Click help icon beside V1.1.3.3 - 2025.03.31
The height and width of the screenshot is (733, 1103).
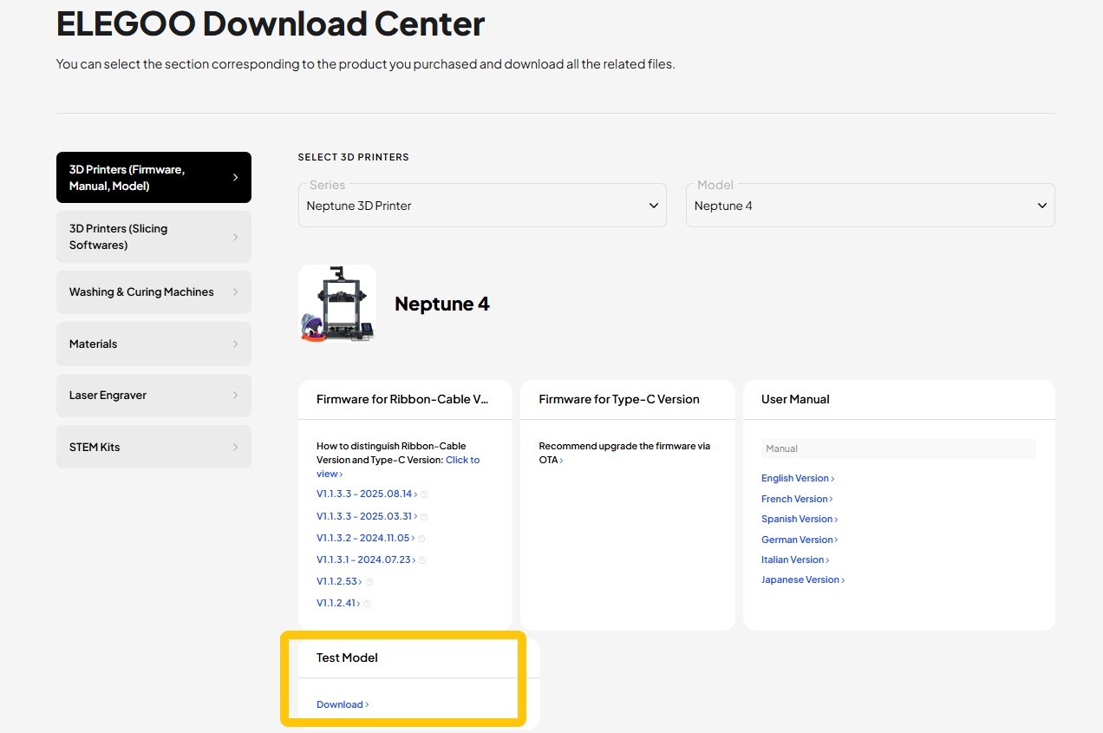click(x=424, y=517)
